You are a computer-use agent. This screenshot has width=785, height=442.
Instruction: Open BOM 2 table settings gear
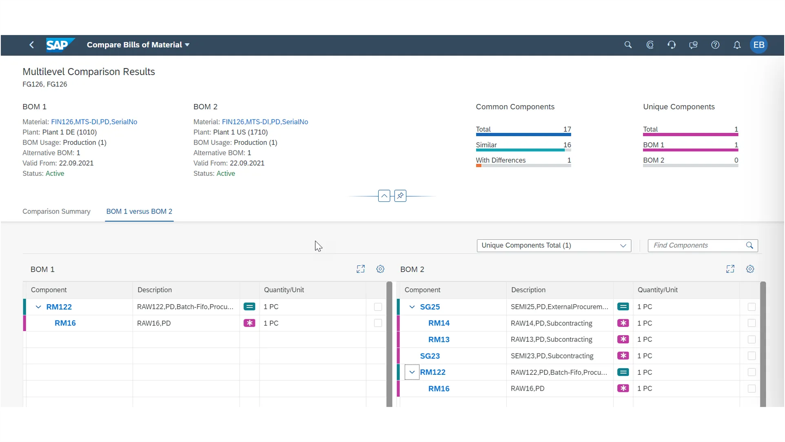pos(750,269)
